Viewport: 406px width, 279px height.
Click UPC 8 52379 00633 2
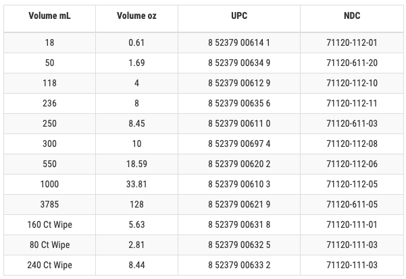point(239,265)
